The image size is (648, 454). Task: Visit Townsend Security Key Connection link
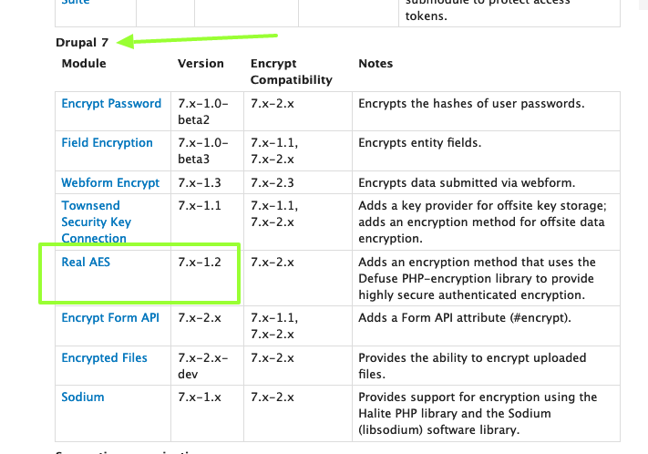(97, 222)
